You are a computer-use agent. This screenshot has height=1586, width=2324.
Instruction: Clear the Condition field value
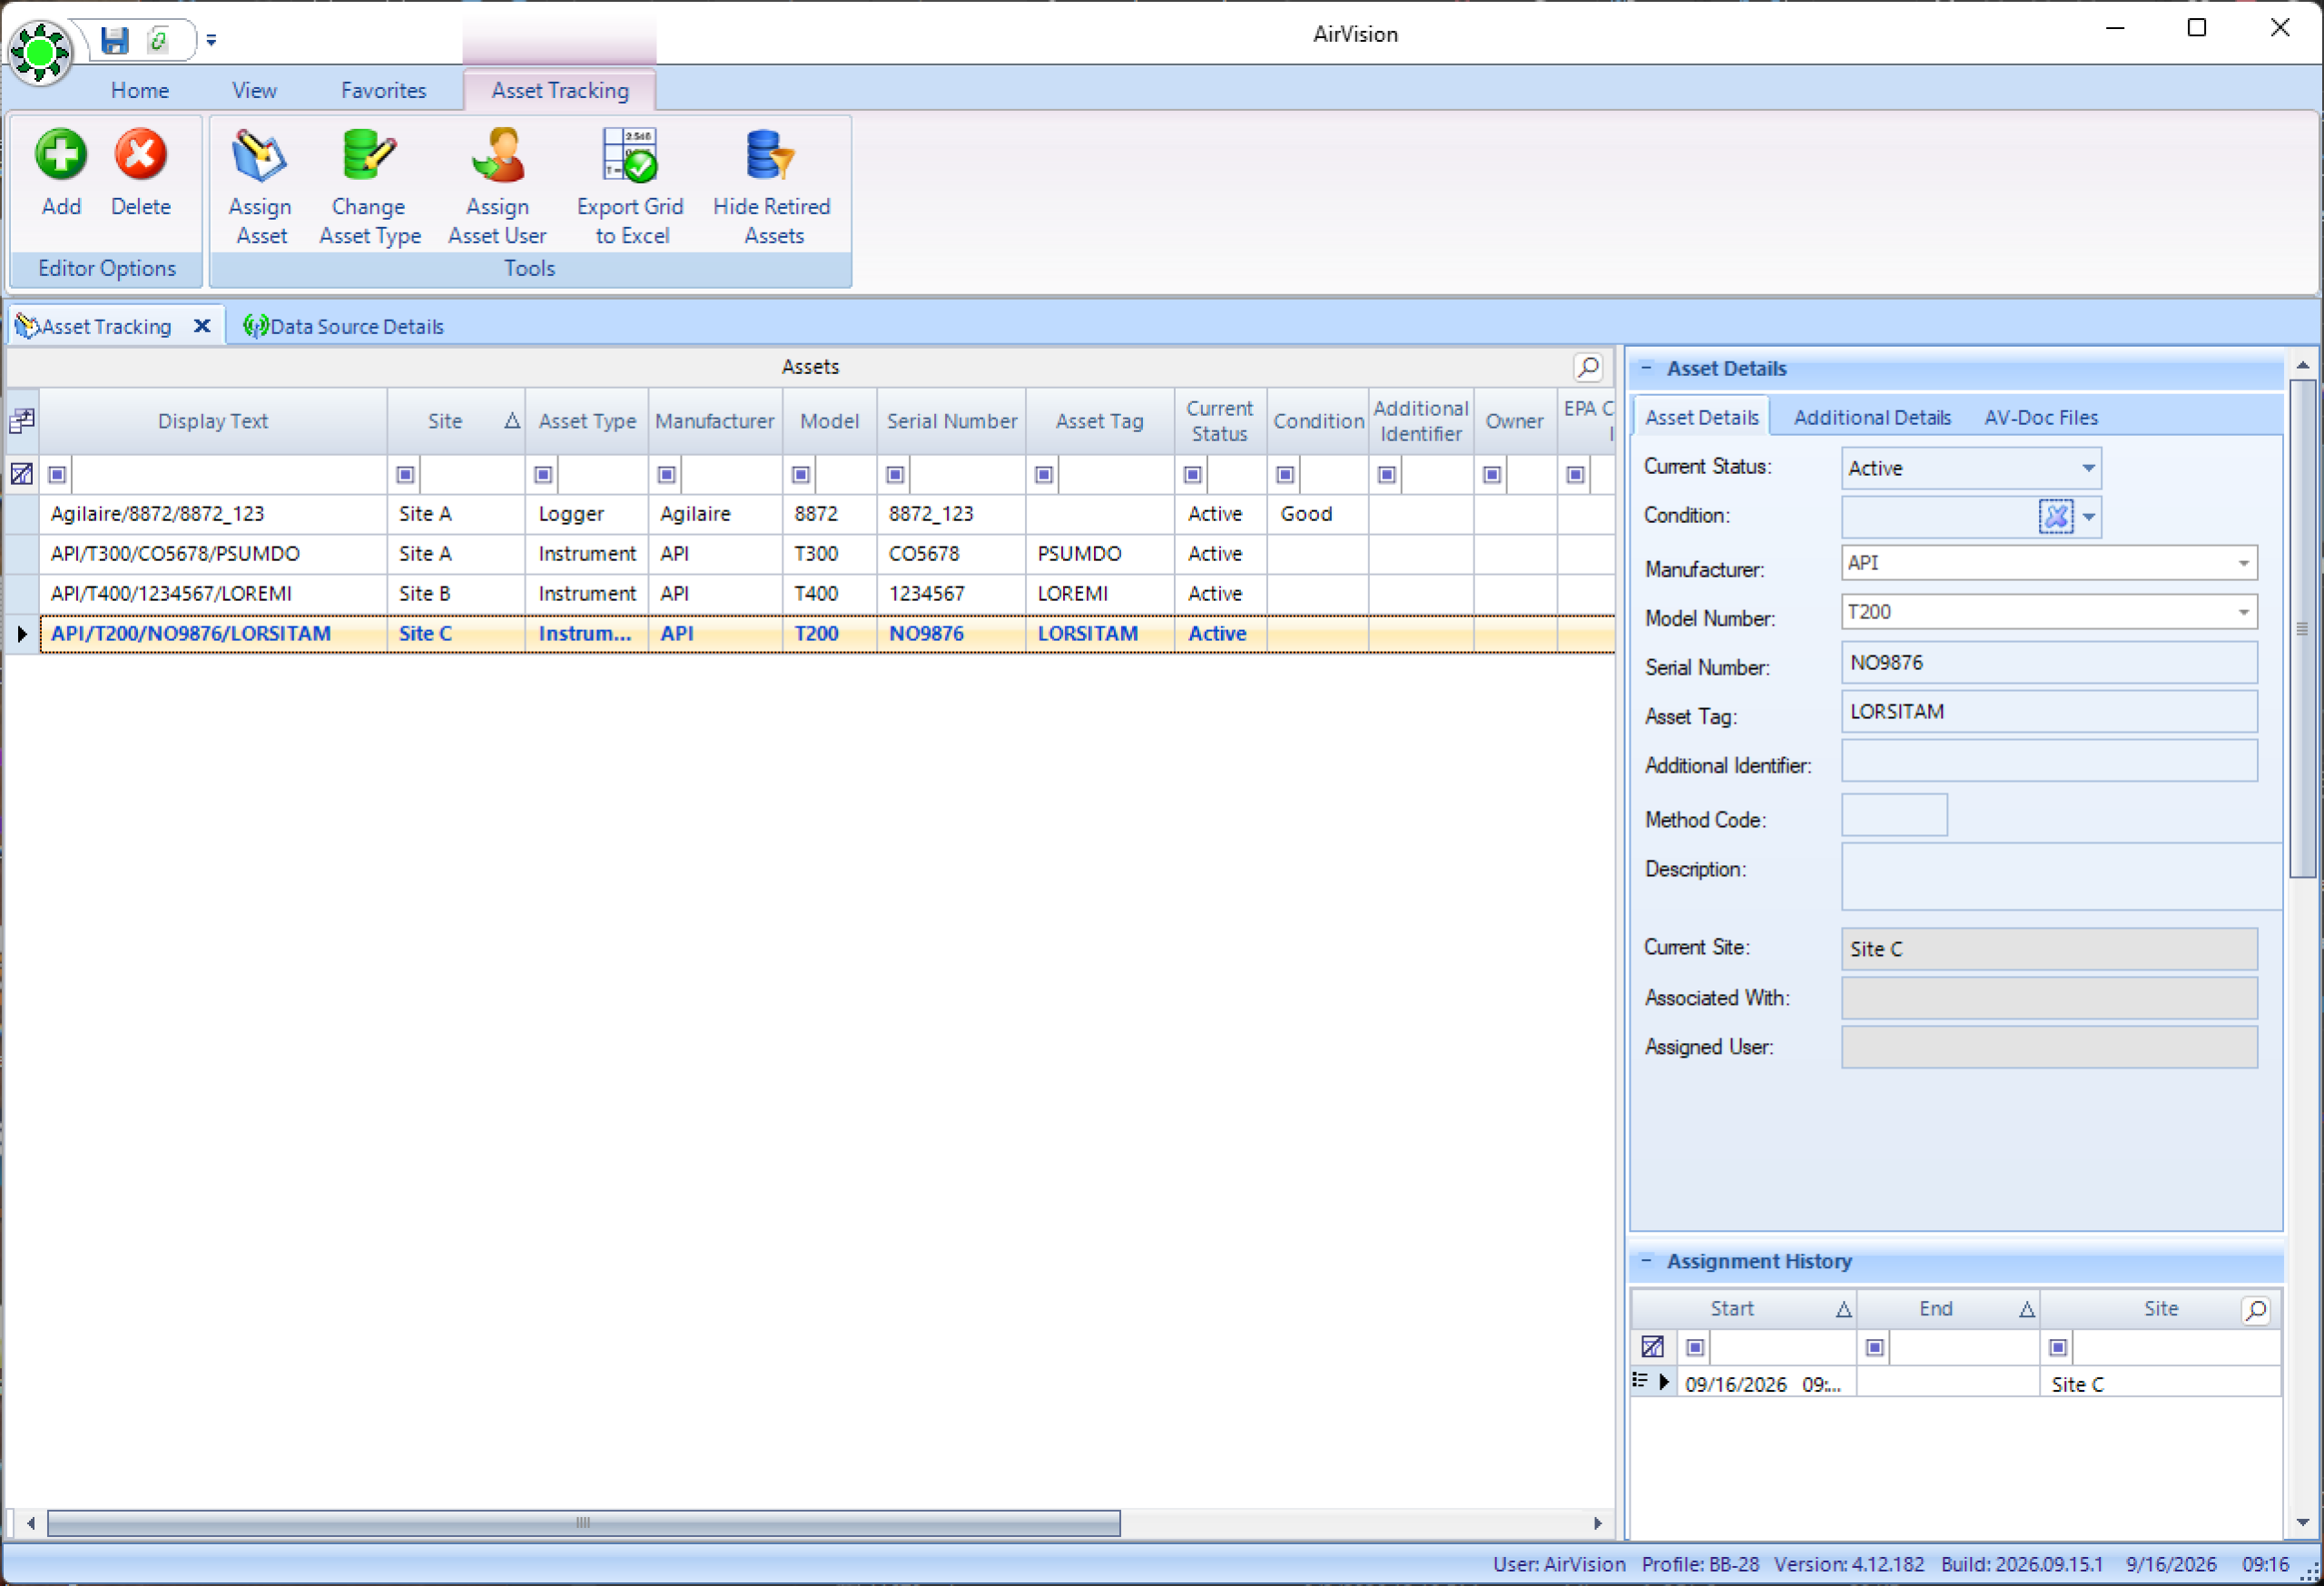coord(2056,516)
